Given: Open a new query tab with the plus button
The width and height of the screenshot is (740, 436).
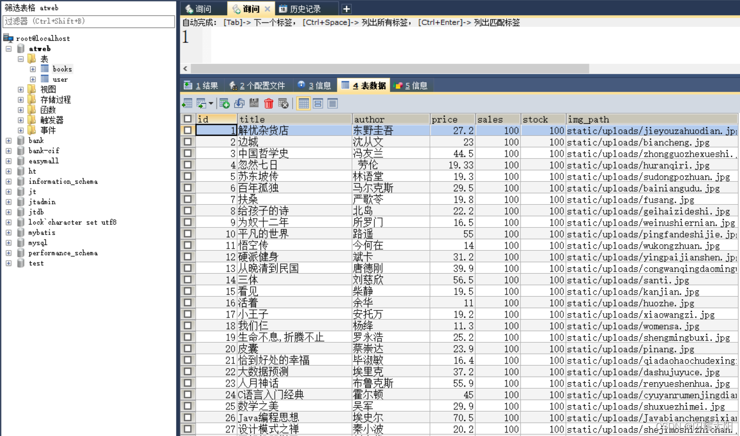Looking at the screenshot, I should (346, 8).
